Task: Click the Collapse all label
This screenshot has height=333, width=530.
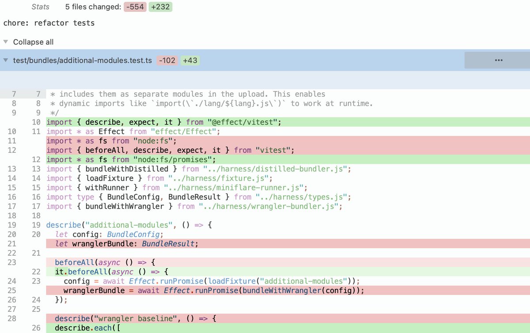Action: point(34,42)
